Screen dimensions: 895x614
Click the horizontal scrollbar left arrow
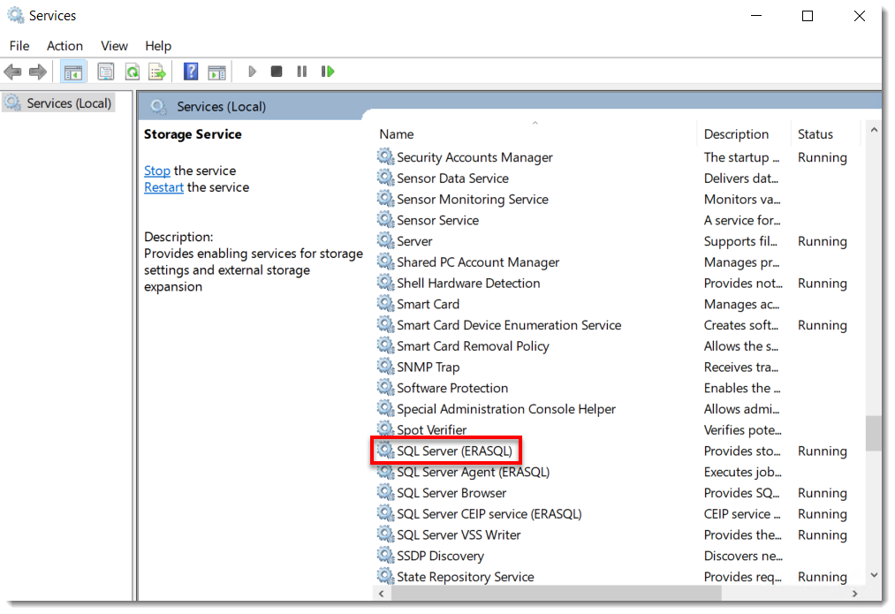pyautogui.click(x=381, y=594)
